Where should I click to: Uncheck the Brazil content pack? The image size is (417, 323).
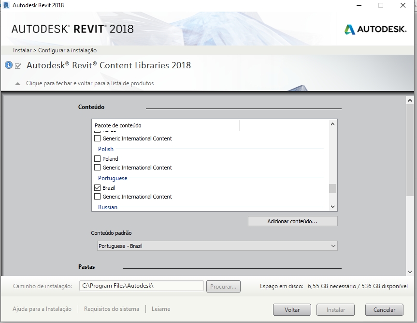[96, 188]
